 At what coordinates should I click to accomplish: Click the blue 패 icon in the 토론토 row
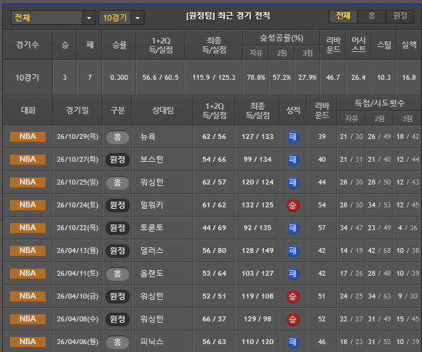click(293, 228)
